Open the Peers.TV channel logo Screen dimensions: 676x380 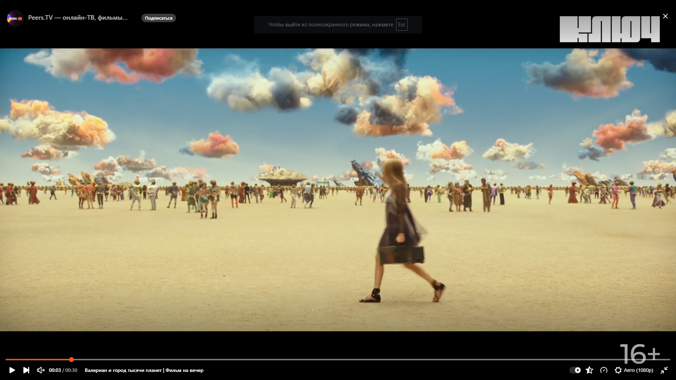(15, 18)
